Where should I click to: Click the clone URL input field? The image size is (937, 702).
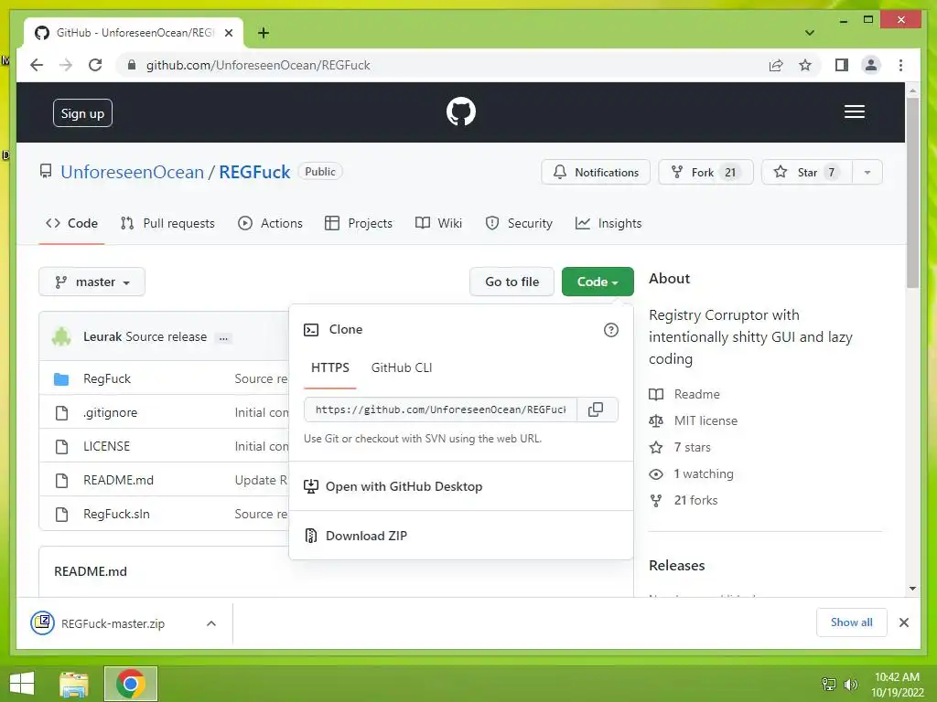pos(440,409)
